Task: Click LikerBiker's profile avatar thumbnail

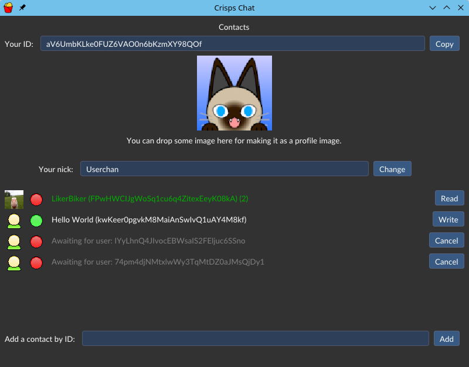Action: 14,199
